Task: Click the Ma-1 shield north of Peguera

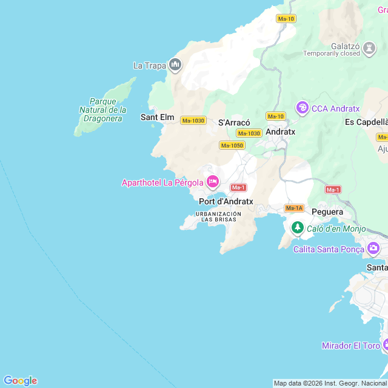Action: click(x=333, y=190)
